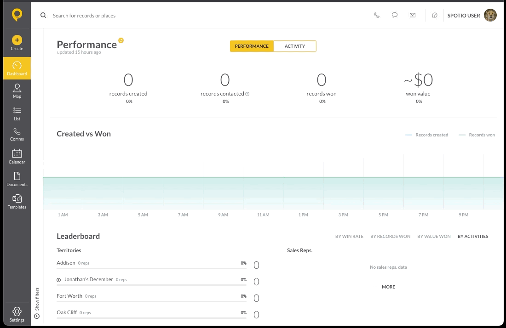This screenshot has height=328, width=506.
Task: Open SPOTIO USER account name
Action: pos(463,16)
